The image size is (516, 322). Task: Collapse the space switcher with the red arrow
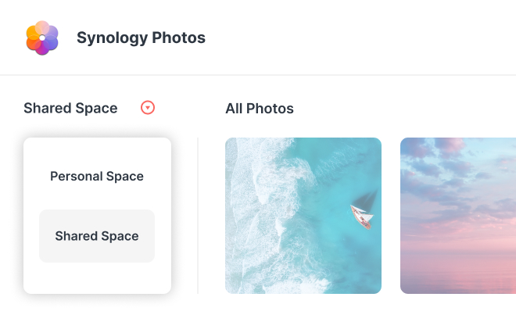click(x=148, y=108)
